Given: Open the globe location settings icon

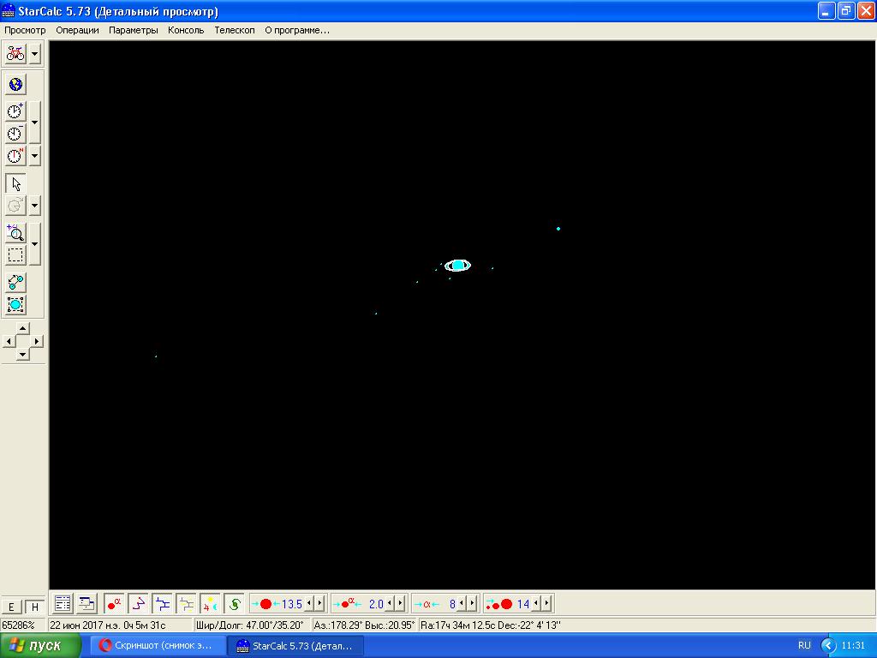Looking at the screenshot, I should point(15,84).
